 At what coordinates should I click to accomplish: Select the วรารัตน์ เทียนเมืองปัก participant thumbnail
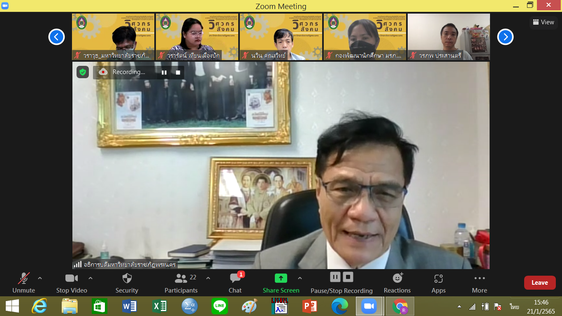tap(197, 37)
